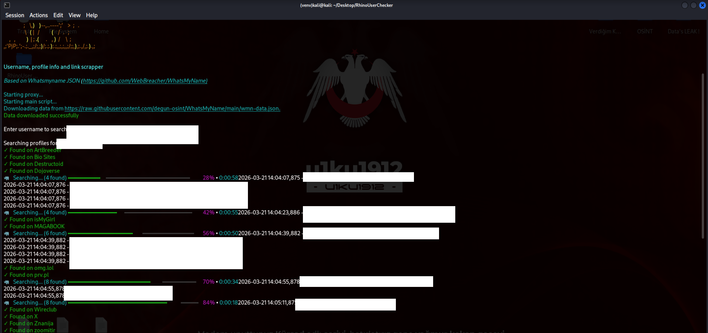
Task: Open the Help menu
Action: 92,15
